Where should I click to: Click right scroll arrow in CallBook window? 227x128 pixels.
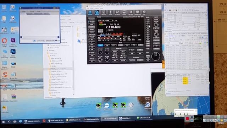pos(58,37)
